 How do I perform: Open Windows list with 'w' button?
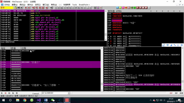(x=67, y=8)
